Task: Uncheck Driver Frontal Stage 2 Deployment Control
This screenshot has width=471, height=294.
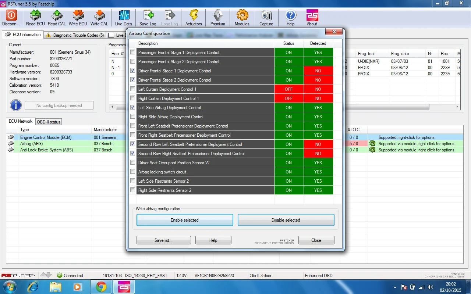Action: pyautogui.click(x=132, y=80)
